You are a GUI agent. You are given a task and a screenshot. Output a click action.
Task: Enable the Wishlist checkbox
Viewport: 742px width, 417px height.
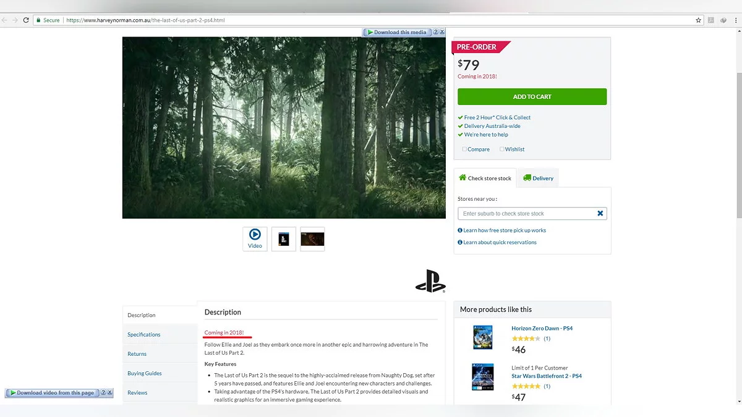click(501, 150)
